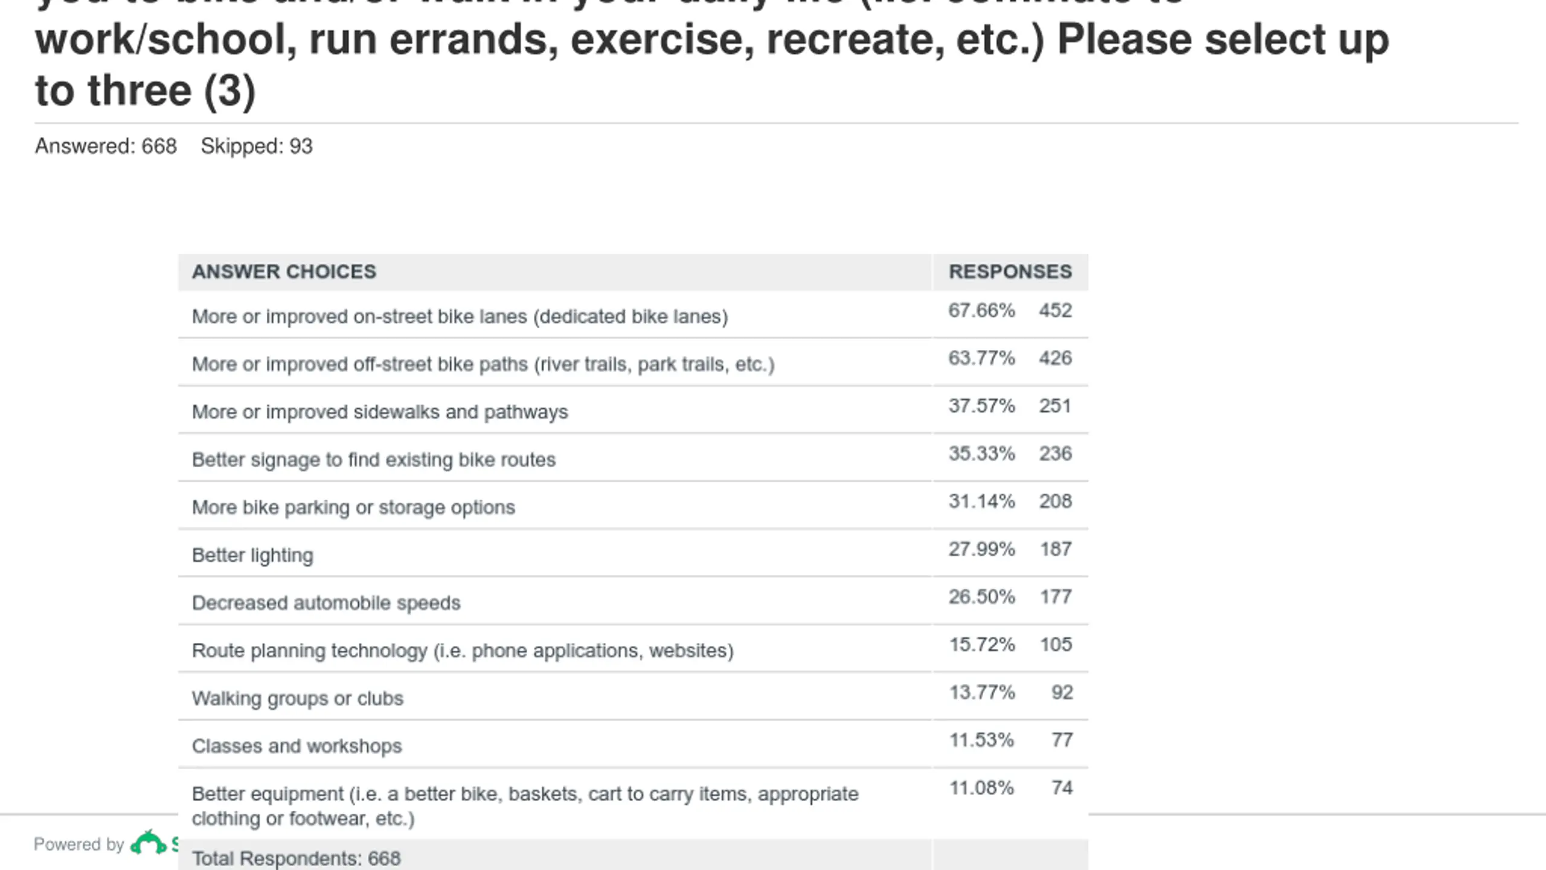Click the Answered: 668 text
This screenshot has width=1546, height=870.
(x=106, y=146)
